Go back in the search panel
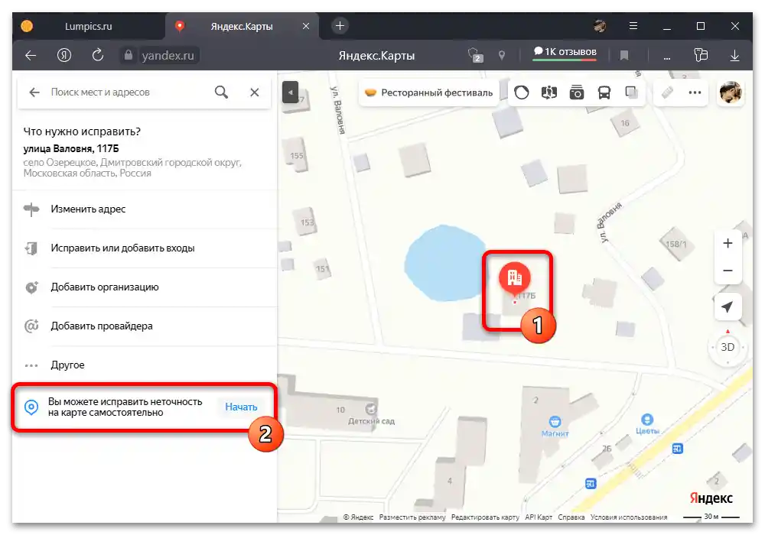This screenshot has width=765, height=535. pyautogui.click(x=34, y=92)
